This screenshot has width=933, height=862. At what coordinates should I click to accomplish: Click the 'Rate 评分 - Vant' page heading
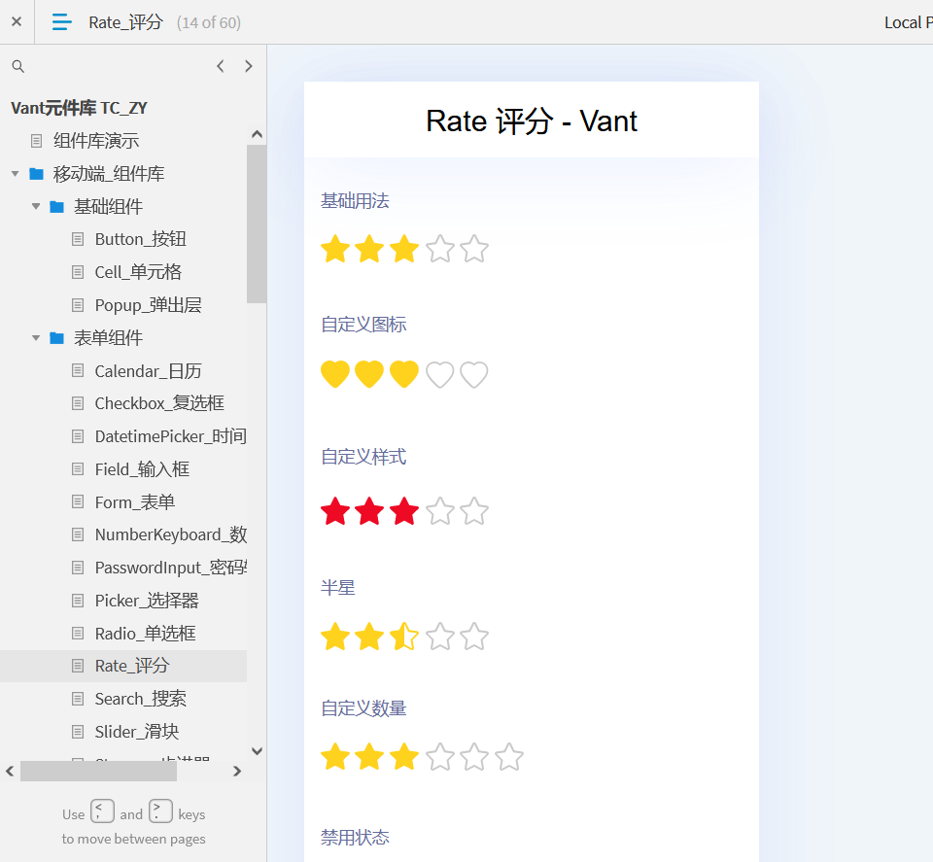(x=532, y=121)
